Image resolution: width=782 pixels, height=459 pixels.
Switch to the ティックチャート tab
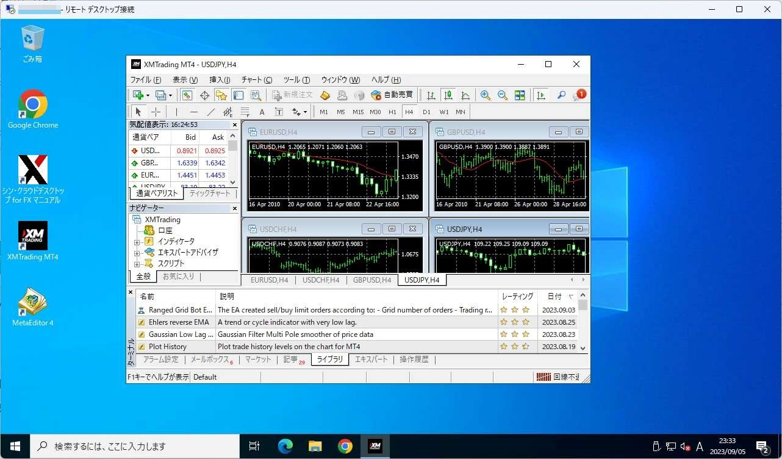tap(210, 193)
